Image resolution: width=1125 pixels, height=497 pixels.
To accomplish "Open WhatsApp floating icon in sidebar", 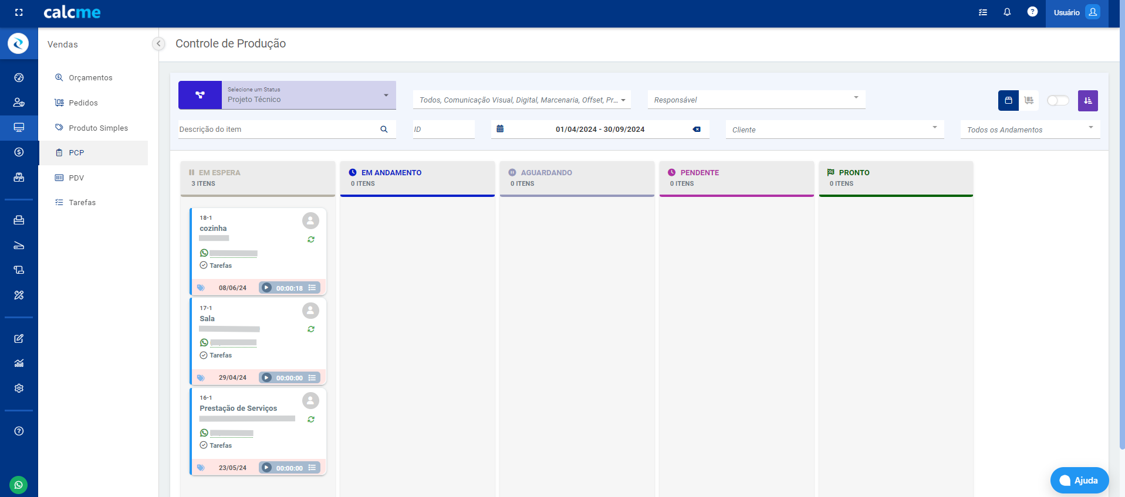I will pos(19,485).
